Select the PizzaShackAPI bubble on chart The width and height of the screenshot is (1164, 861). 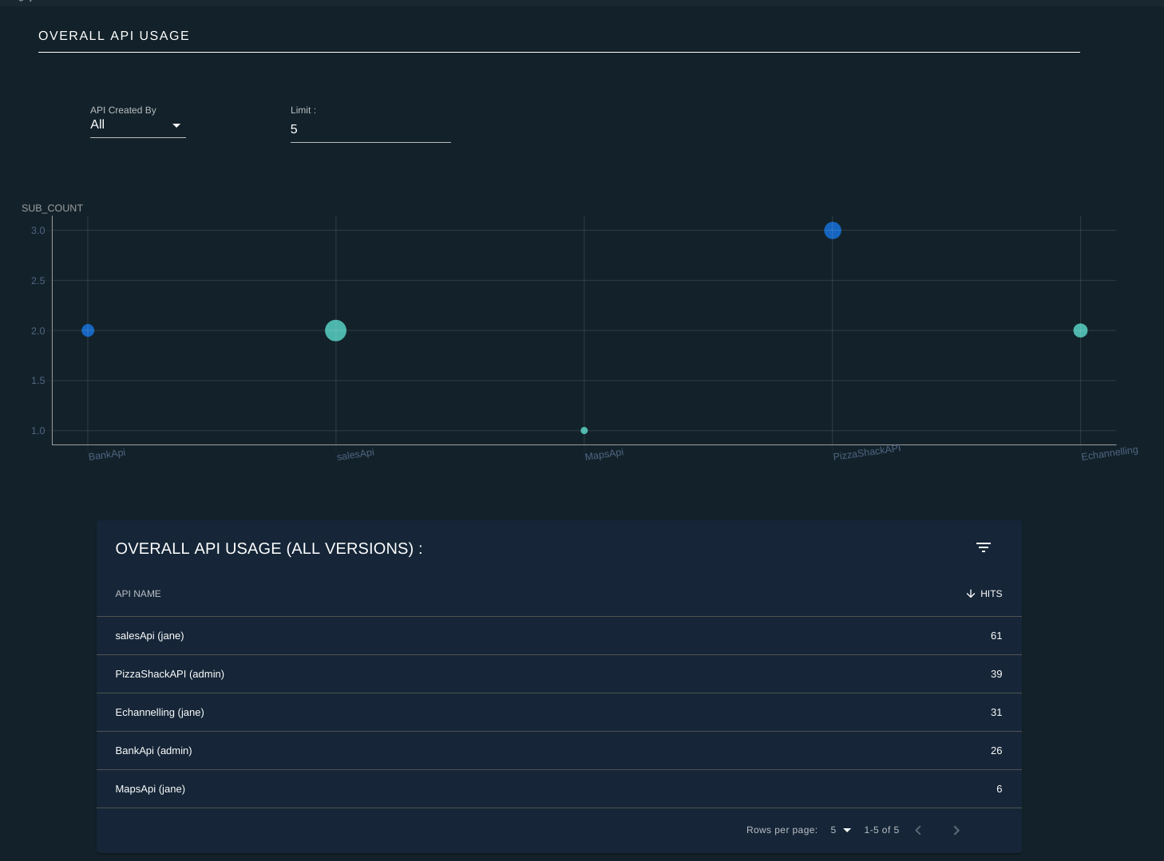(833, 231)
